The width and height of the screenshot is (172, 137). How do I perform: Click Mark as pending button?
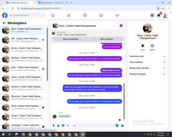pyautogui.click(x=71, y=39)
